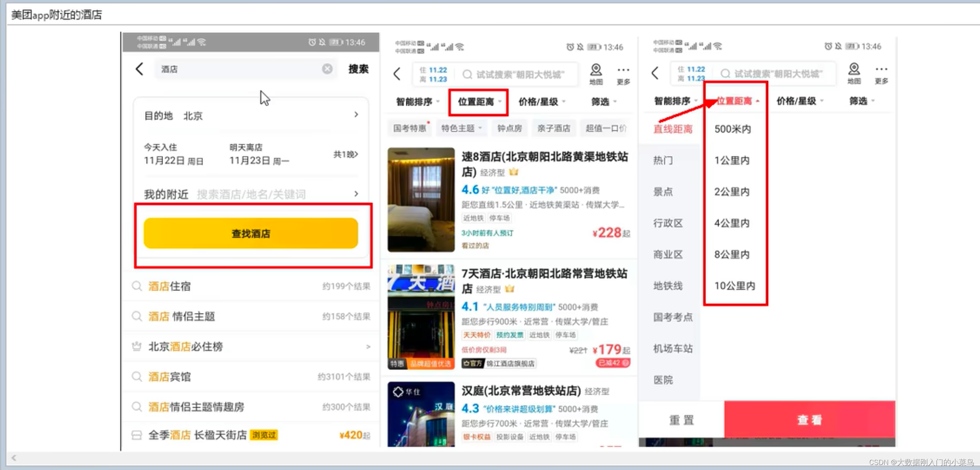The width and height of the screenshot is (980, 470).
Task: Tap back arrow in hotel search screen
Action: pos(139,69)
